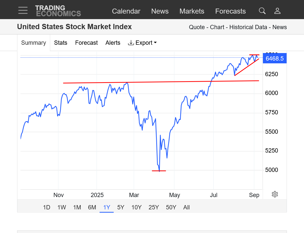Open chart settings gear
This screenshot has height=233, width=304.
[275, 194]
